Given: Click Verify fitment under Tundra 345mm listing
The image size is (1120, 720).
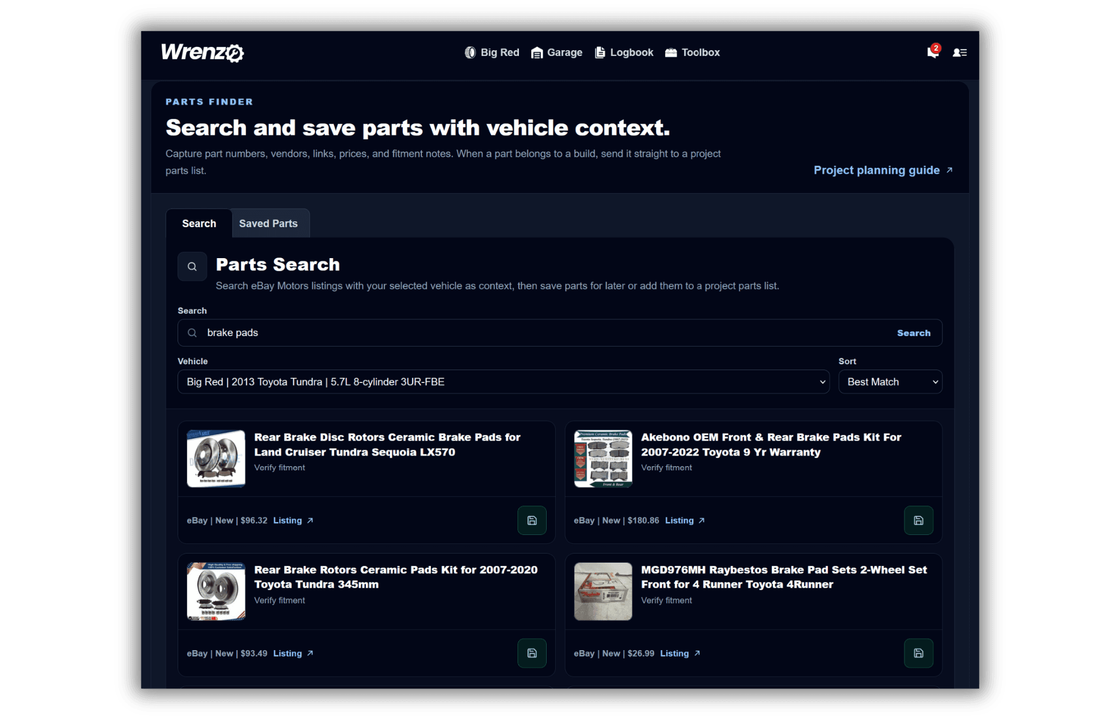Looking at the screenshot, I should pyautogui.click(x=279, y=601).
